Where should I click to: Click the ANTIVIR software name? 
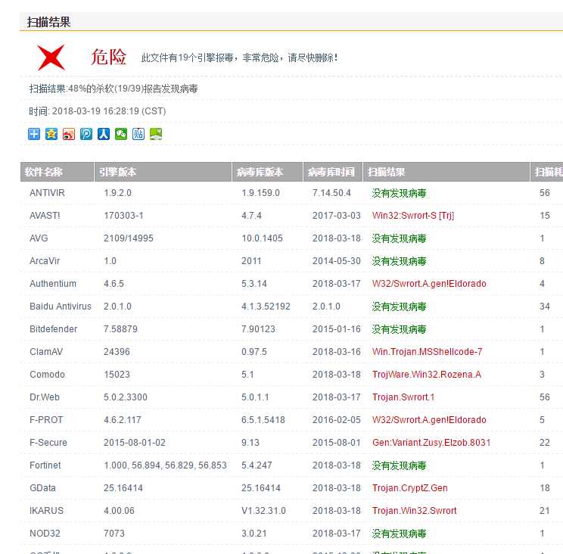pos(47,193)
